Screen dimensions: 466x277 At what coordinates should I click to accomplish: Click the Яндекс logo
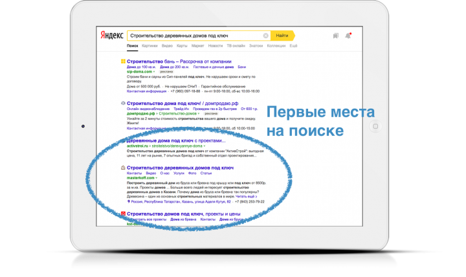112,36
